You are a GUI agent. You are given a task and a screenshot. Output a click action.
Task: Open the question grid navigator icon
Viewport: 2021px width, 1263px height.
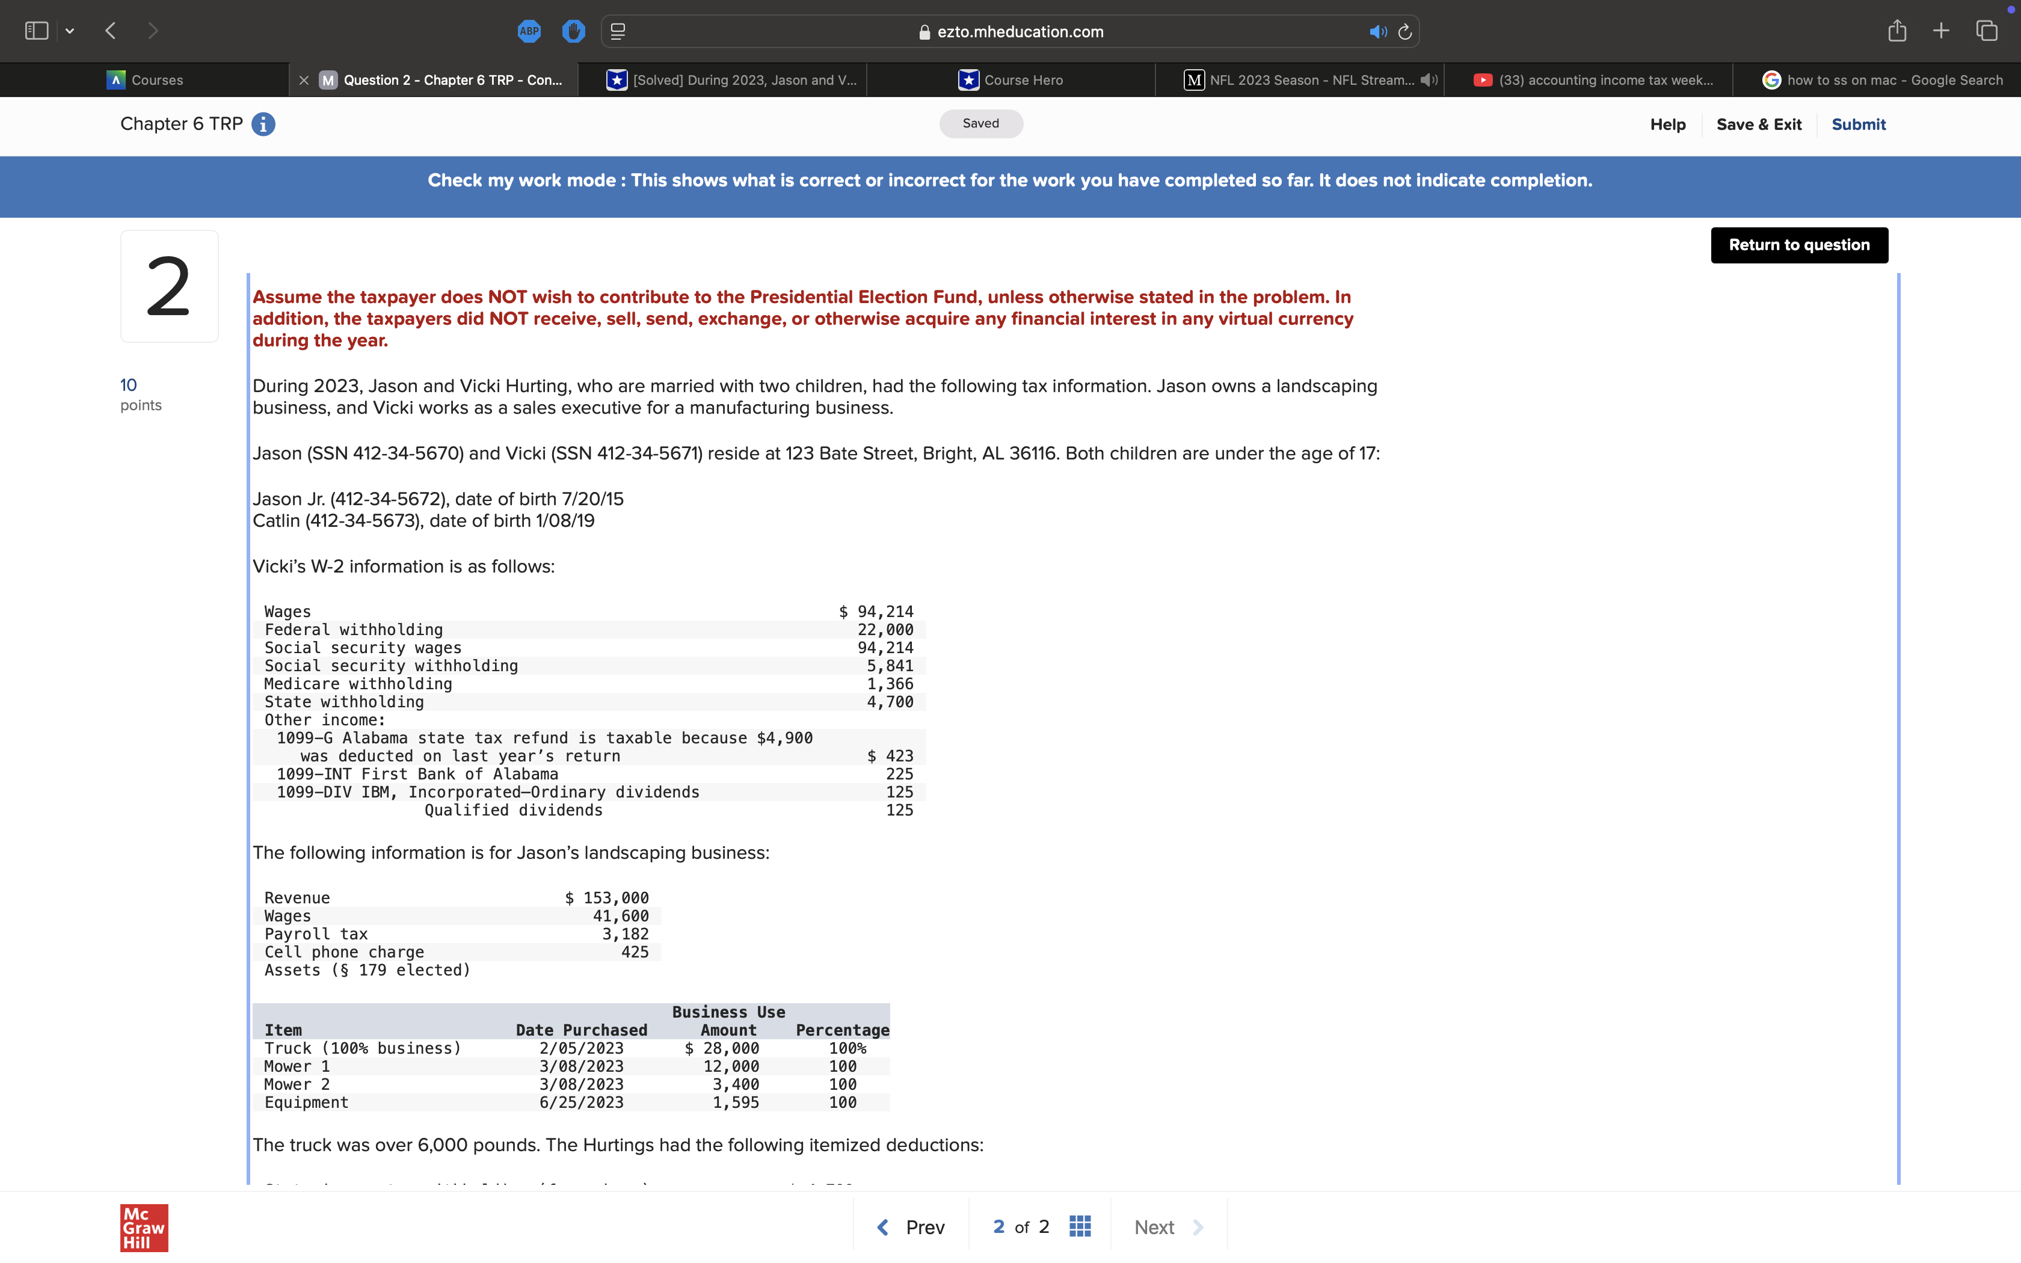pyautogui.click(x=1080, y=1226)
